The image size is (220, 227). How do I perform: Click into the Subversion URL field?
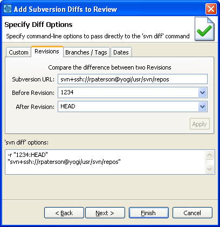pos(133,79)
